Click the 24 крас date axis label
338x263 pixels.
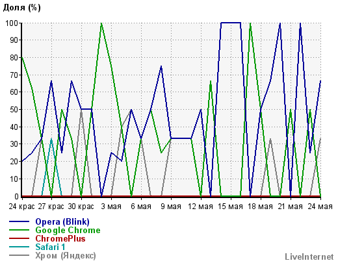pos(21,207)
